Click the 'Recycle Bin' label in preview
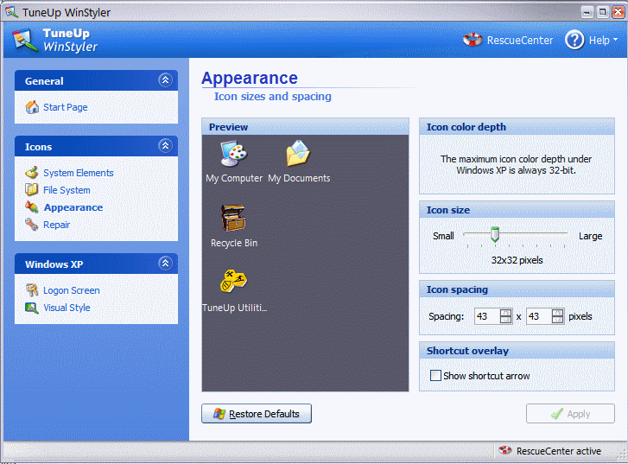The width and height of the screenshot is (628, 464). 234,243
